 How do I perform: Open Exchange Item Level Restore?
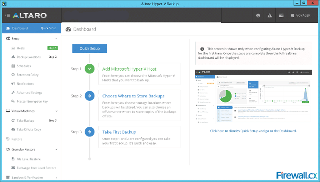(x=36, y=168)
